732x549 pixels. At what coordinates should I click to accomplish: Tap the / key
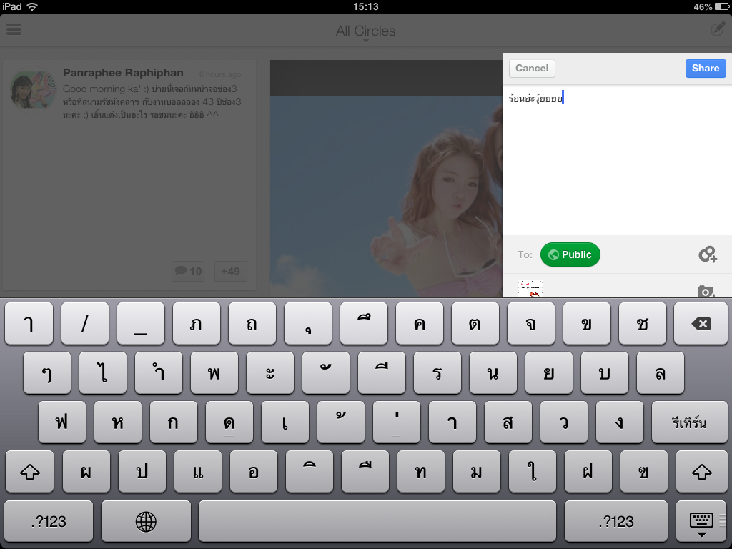pyautogui.click(x=85, y=324)
